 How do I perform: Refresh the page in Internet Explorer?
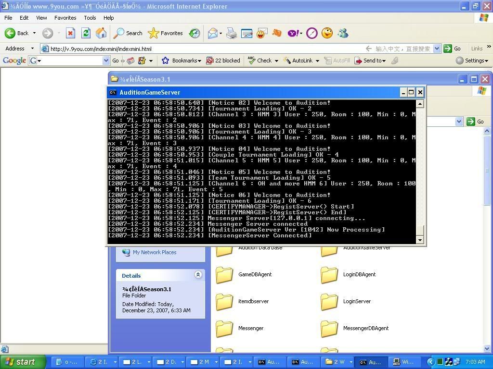[86, 33]
